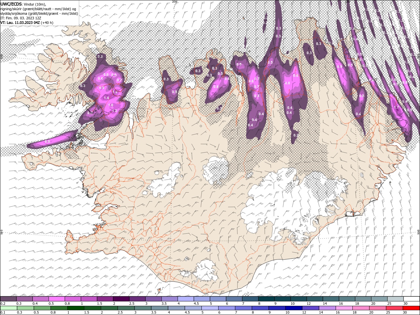Click the '1.4' precipitation value on the map
The width and height of the screenshot is (420, 315).
click(106, 98)
